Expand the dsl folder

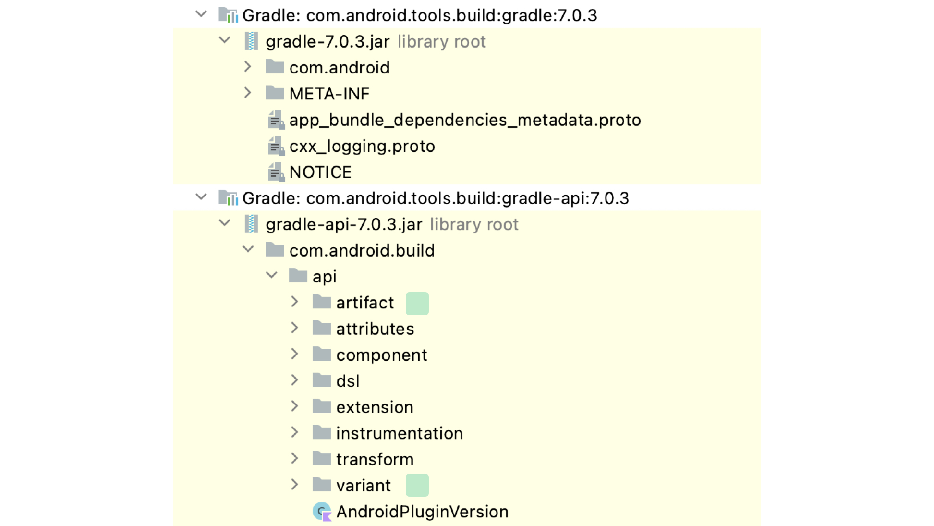294,380
